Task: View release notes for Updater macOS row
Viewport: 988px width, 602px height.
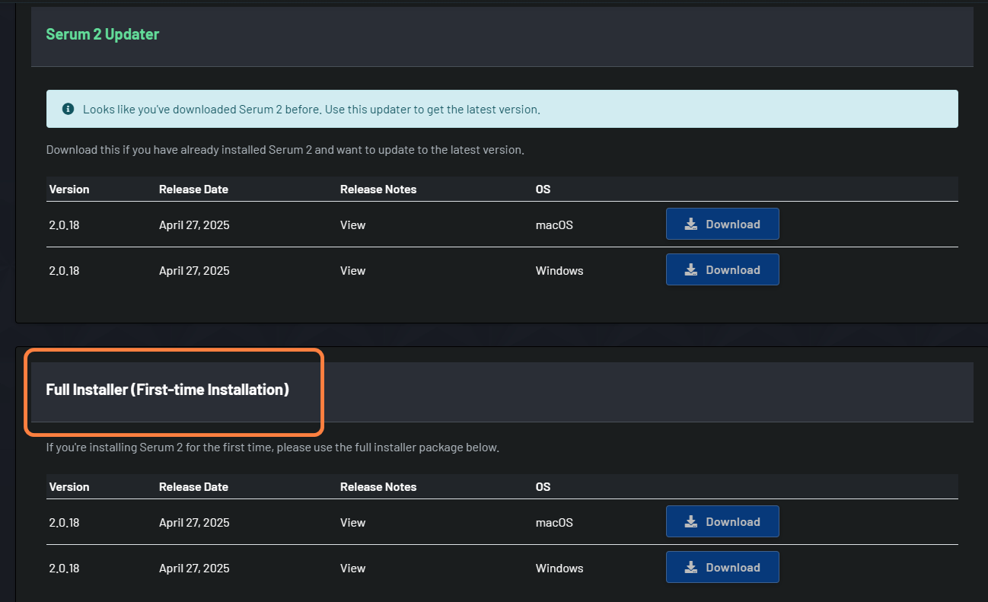Action: (352, 225)
